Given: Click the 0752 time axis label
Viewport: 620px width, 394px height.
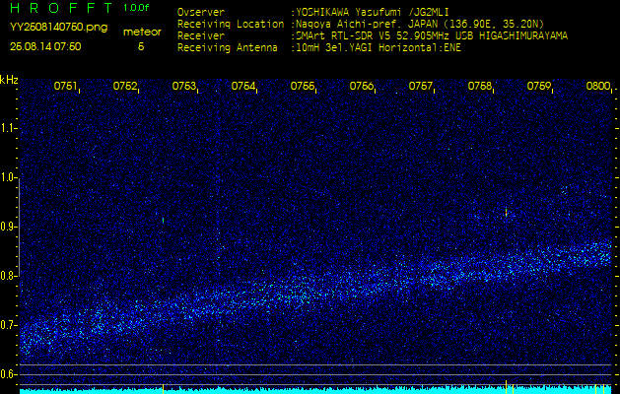Looking at the screenshot, I should point(124,86).
